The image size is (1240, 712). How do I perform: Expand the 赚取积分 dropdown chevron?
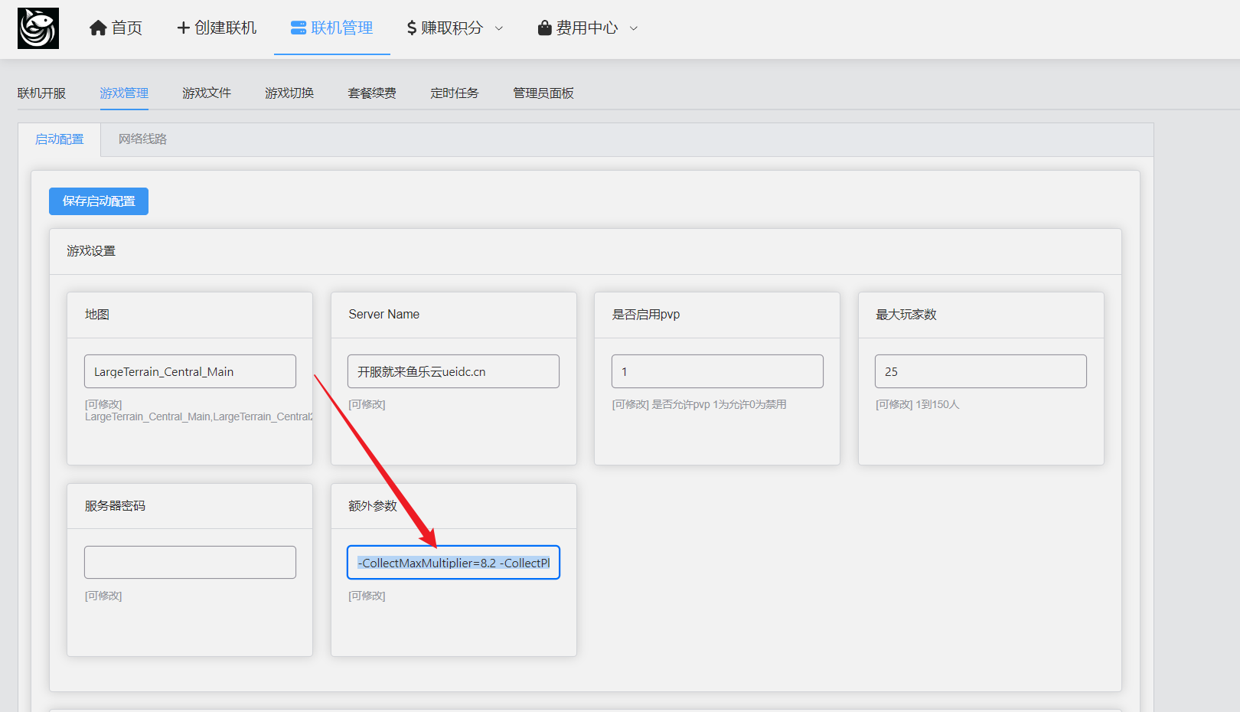tap(499, 28)
